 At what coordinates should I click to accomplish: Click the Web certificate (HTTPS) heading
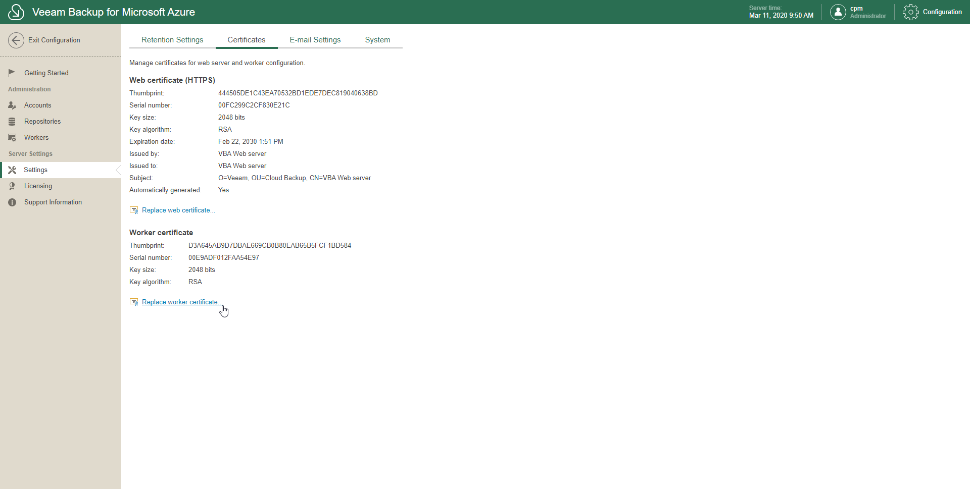172,80
